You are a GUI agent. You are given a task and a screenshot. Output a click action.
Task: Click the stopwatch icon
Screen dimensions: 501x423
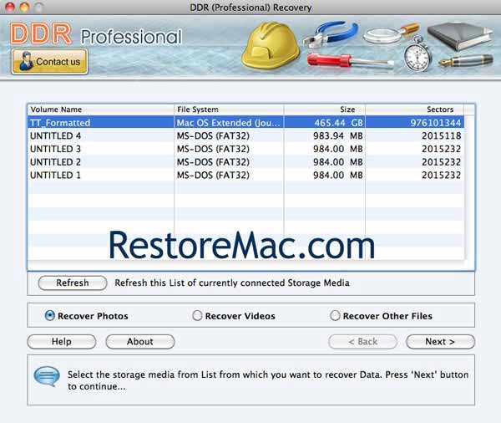pos(417,54)
